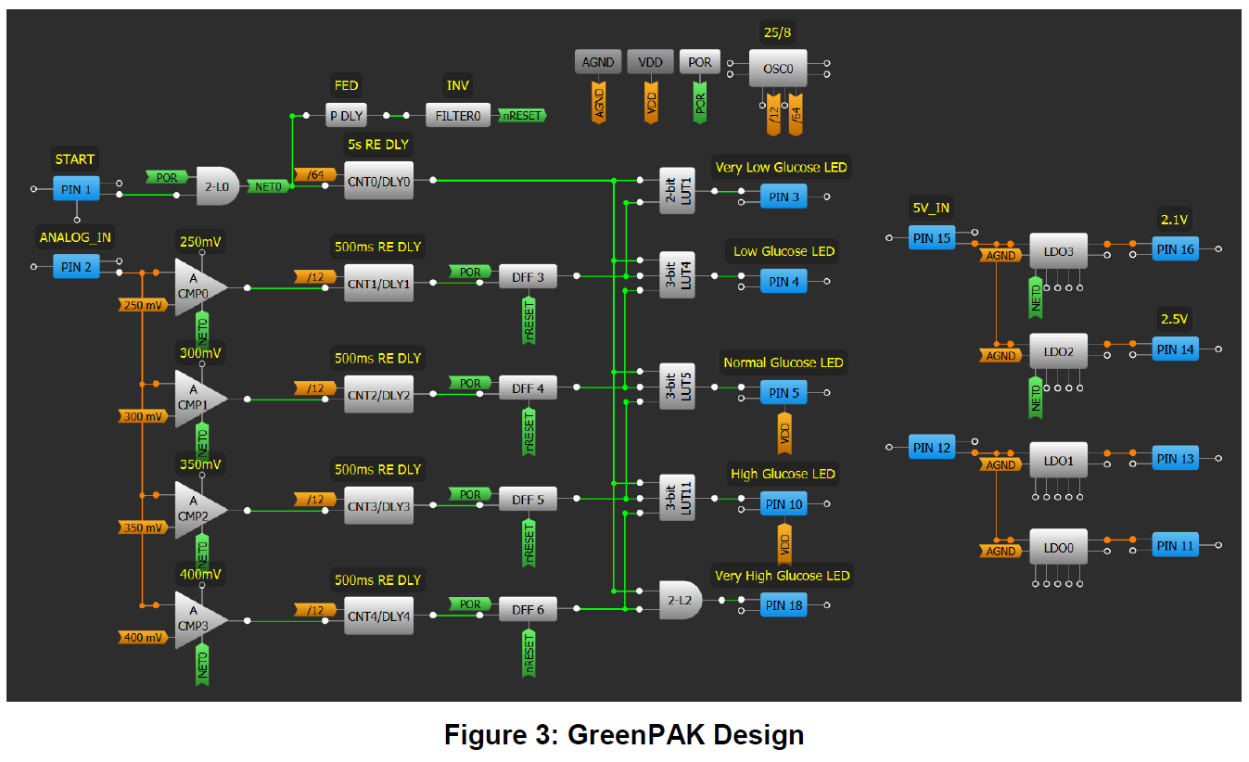Click the 3-bit LUT11 block
Screen dimensions: 1249x762
tap(677, 498)
